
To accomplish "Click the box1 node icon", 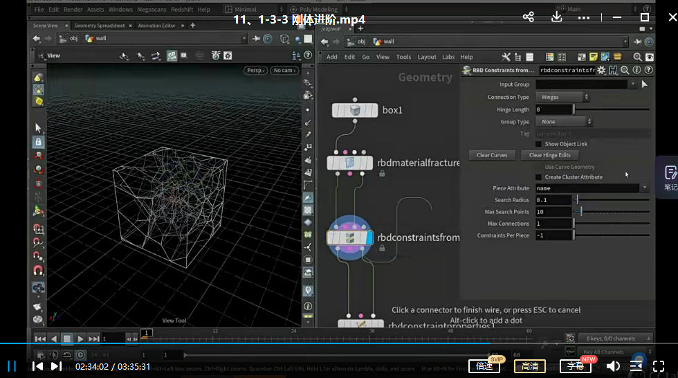I will 355,111.
